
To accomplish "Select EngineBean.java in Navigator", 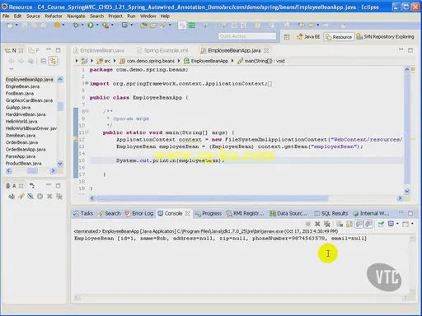I will (x=22, y=86).
